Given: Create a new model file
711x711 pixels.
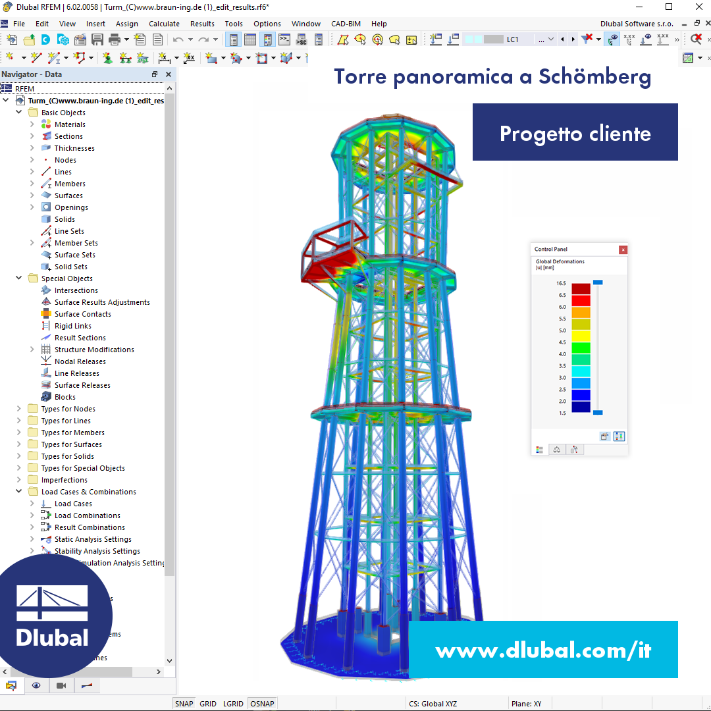Looking at the screenshot, I should [12, 40].
